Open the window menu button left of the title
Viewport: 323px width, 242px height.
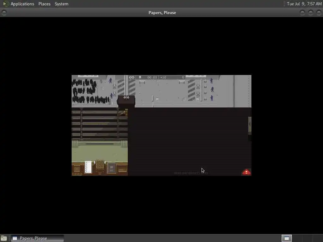click(x=4, y=13)
